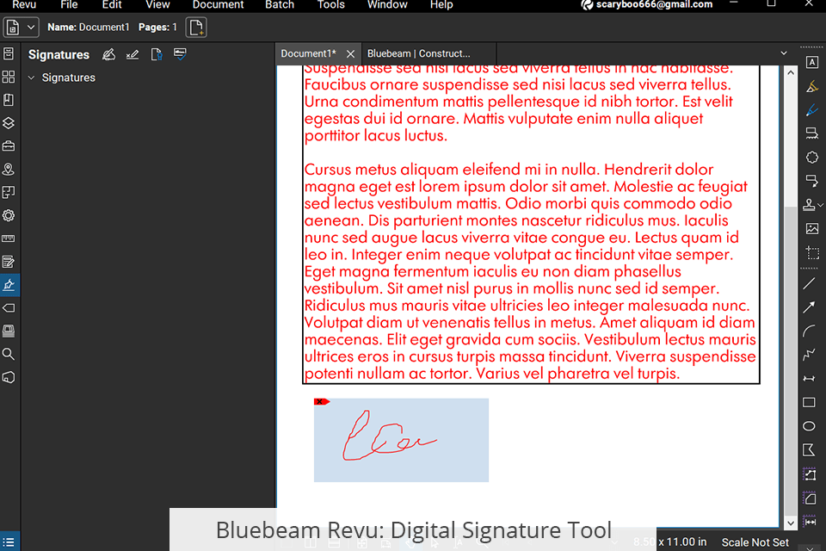This screenshot has width=826, height=551.
Task: Select the Line tool
Action: pyautogui.click(x=809, y=283)
